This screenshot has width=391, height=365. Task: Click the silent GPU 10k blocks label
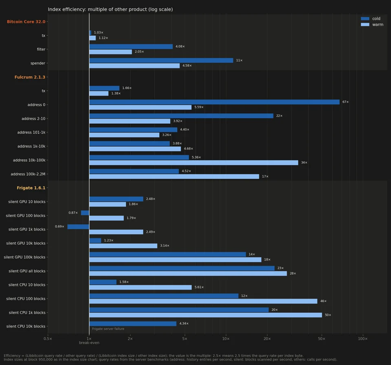(x=26, y=243)
